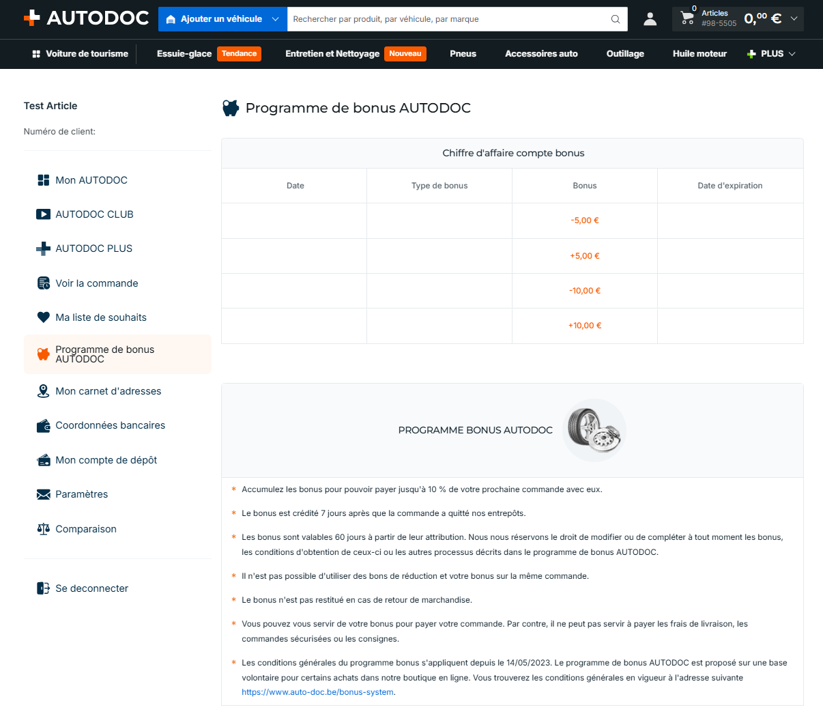Click the search magnifier icon
This screenshot has height=716, width=823.
click(x=616, y=19)
